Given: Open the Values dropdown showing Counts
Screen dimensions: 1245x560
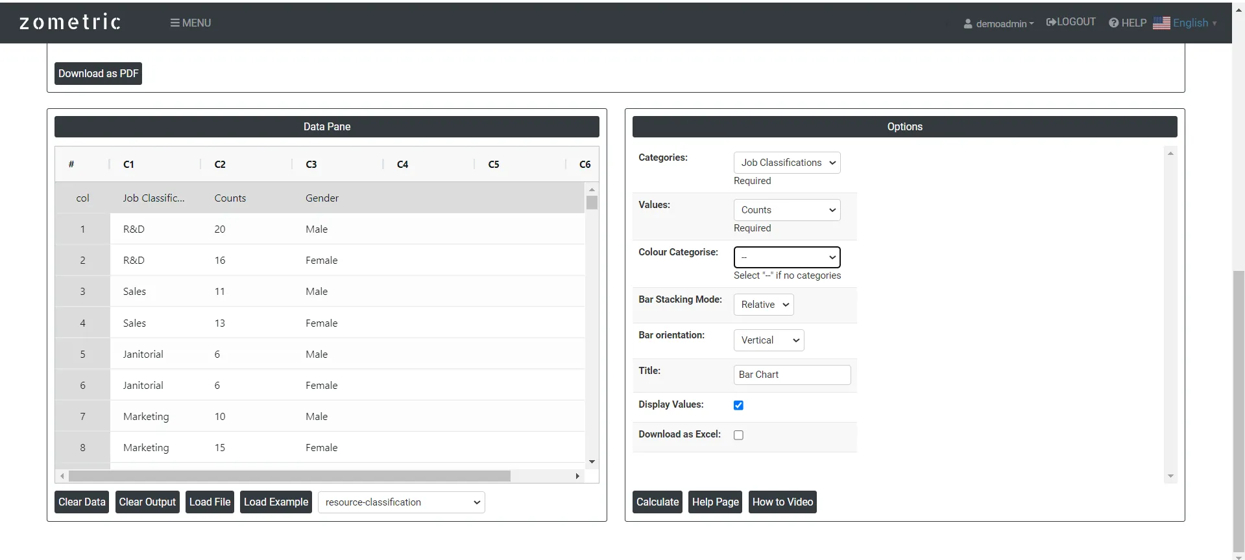Looking at the screenshot, I should point(787,210).
